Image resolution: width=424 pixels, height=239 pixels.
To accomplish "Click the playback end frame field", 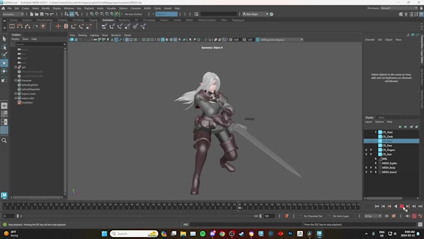I will (x=269, y=216).
